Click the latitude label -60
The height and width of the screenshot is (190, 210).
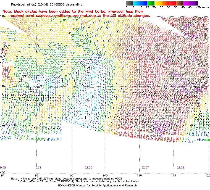coord(2,172)
